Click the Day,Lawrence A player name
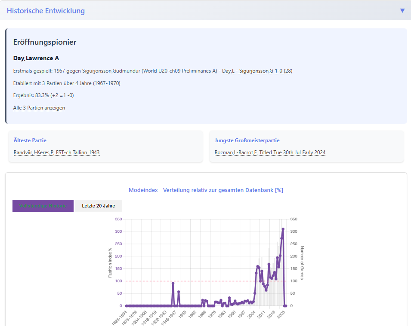 click(x=36, y=58)
